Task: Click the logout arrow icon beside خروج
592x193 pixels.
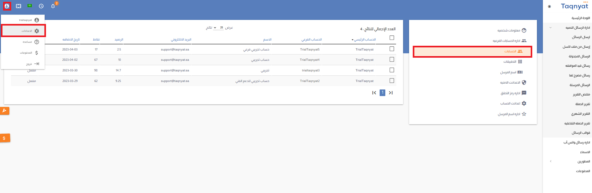Action: tap(37, 64)
